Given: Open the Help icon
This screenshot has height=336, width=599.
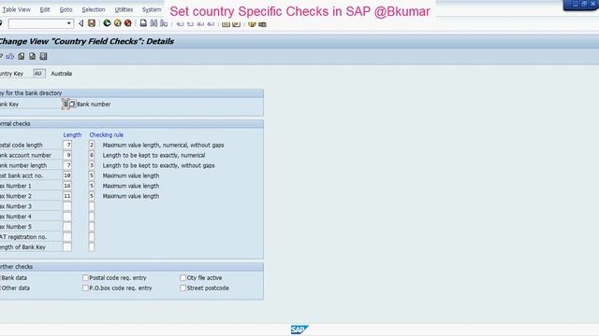Looking at the screenshot, I should point(252,24).
